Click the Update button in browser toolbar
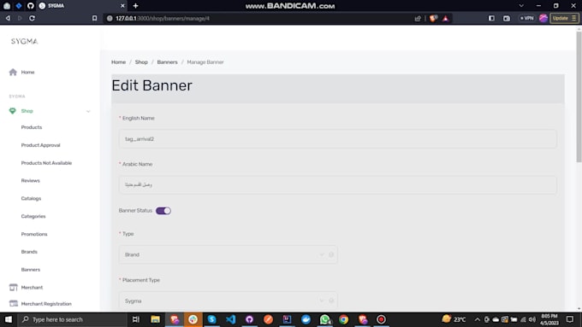 (564, 18)
